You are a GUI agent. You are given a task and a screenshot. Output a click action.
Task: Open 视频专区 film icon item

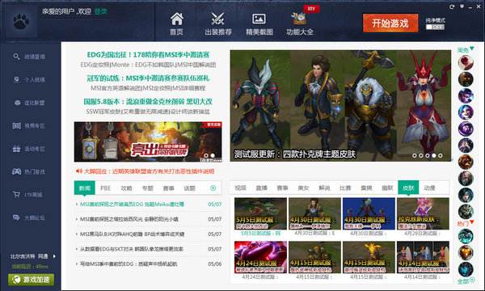pos(29,125)
